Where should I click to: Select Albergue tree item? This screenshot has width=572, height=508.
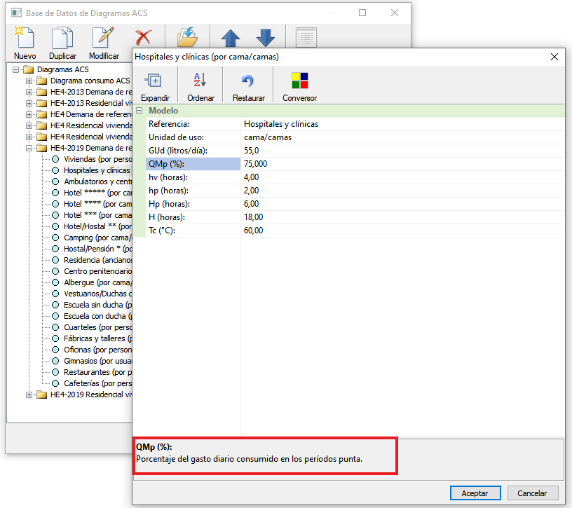97,282
